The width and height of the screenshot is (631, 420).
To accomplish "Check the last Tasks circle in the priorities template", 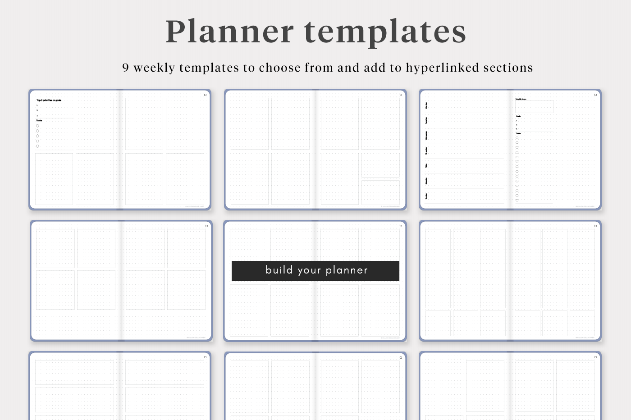I will [37, 146].
